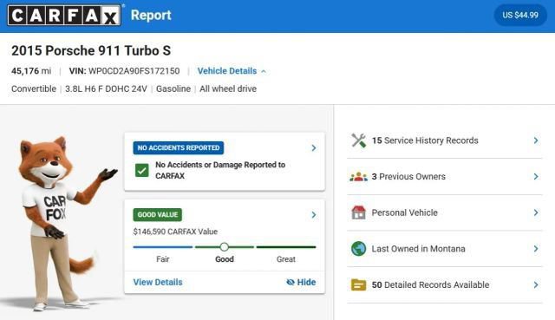Click Personal Vehicle text
The image size is (555, 320).
[405, 212]
